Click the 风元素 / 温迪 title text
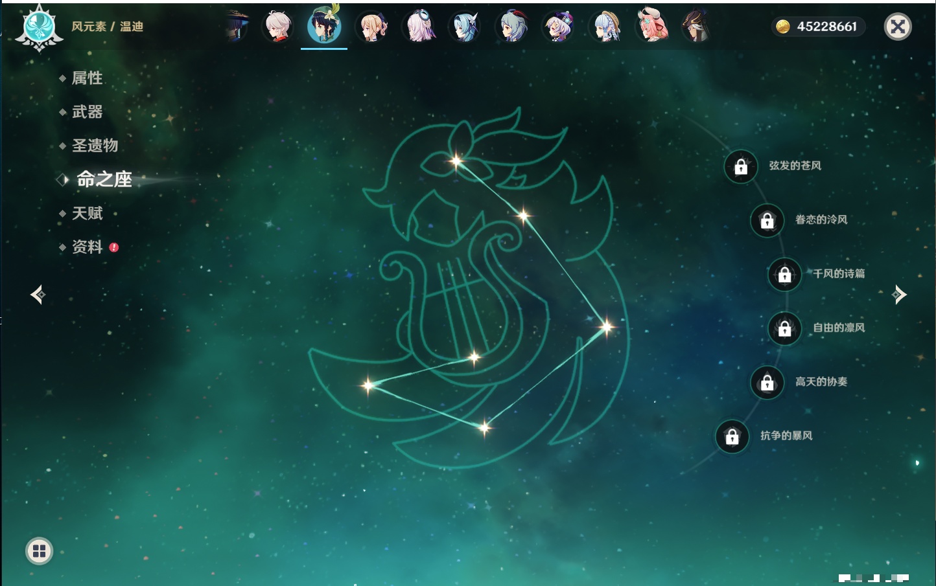The image size is (936, 586). pos(107,27)
